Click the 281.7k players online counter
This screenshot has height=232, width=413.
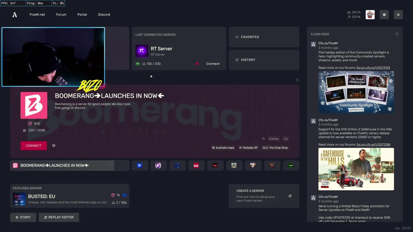(x=354, y=12)
